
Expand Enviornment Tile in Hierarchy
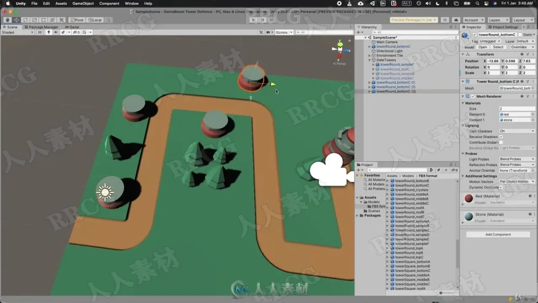coord(369,56)
